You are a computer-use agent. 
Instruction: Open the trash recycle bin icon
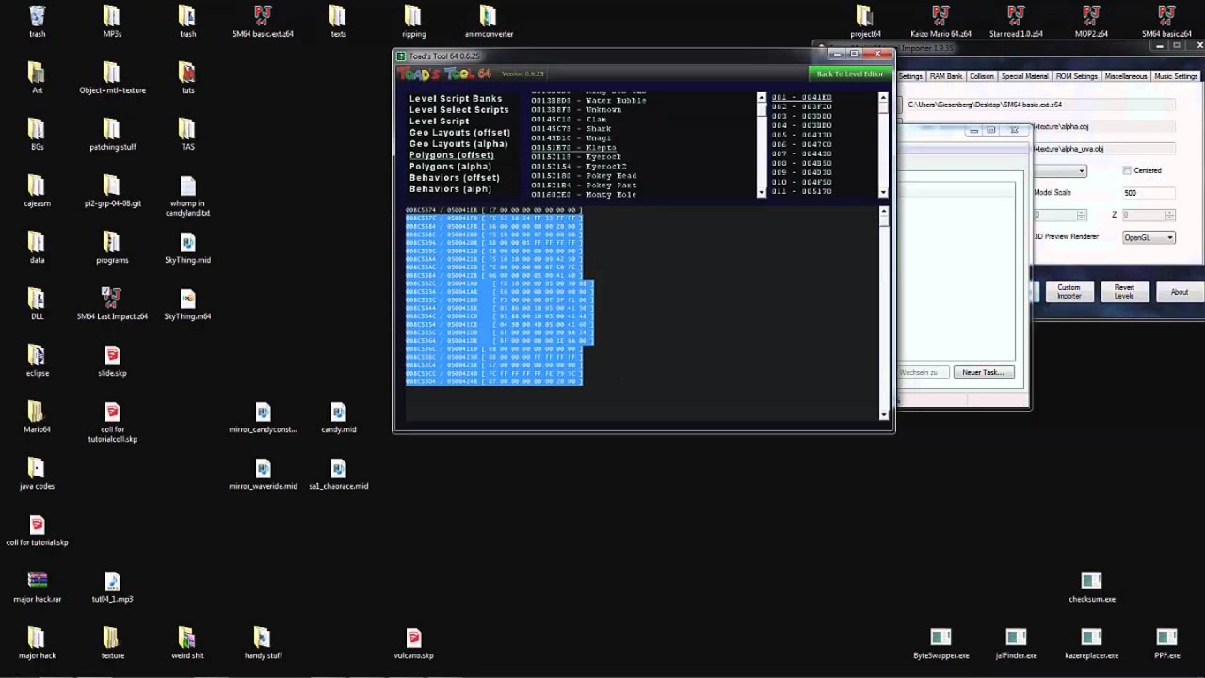tap(37, 16)
